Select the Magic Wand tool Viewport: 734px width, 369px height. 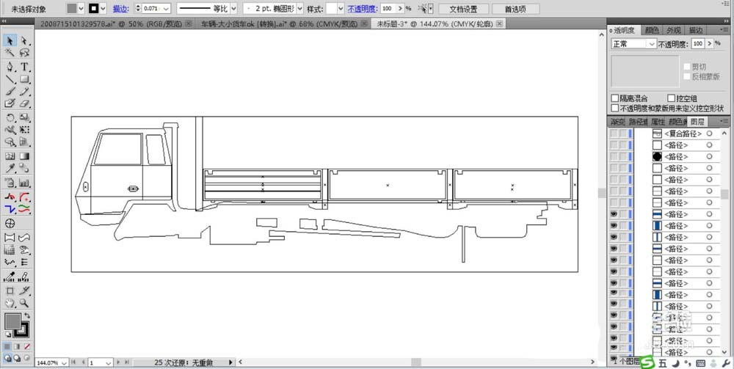pyautogui.click(x=10, y=54)
